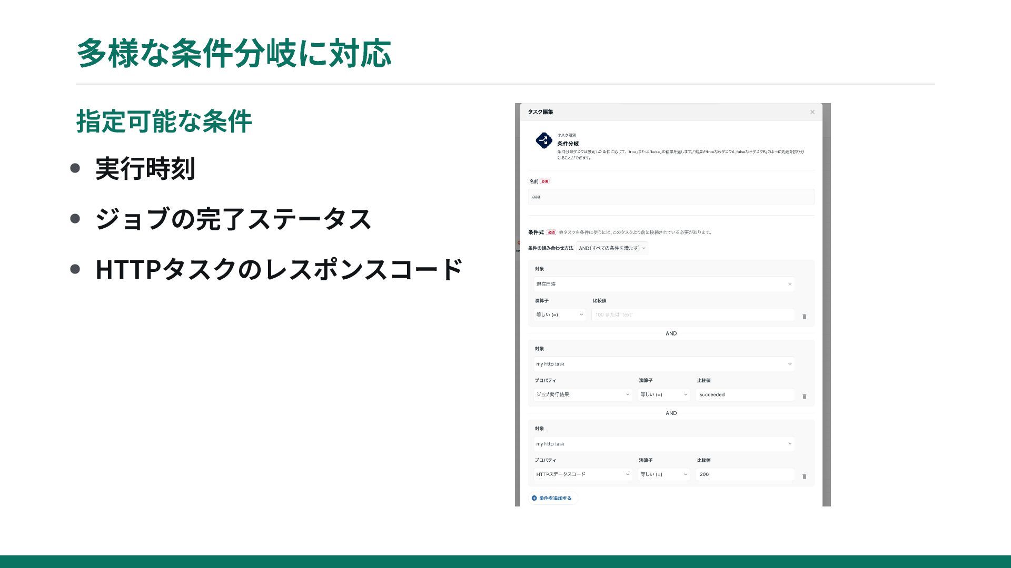This screenshot has width=1011, height=568.
Task: Delete the succeeded condition with trash icon
Action: click(x=804, y=397)
